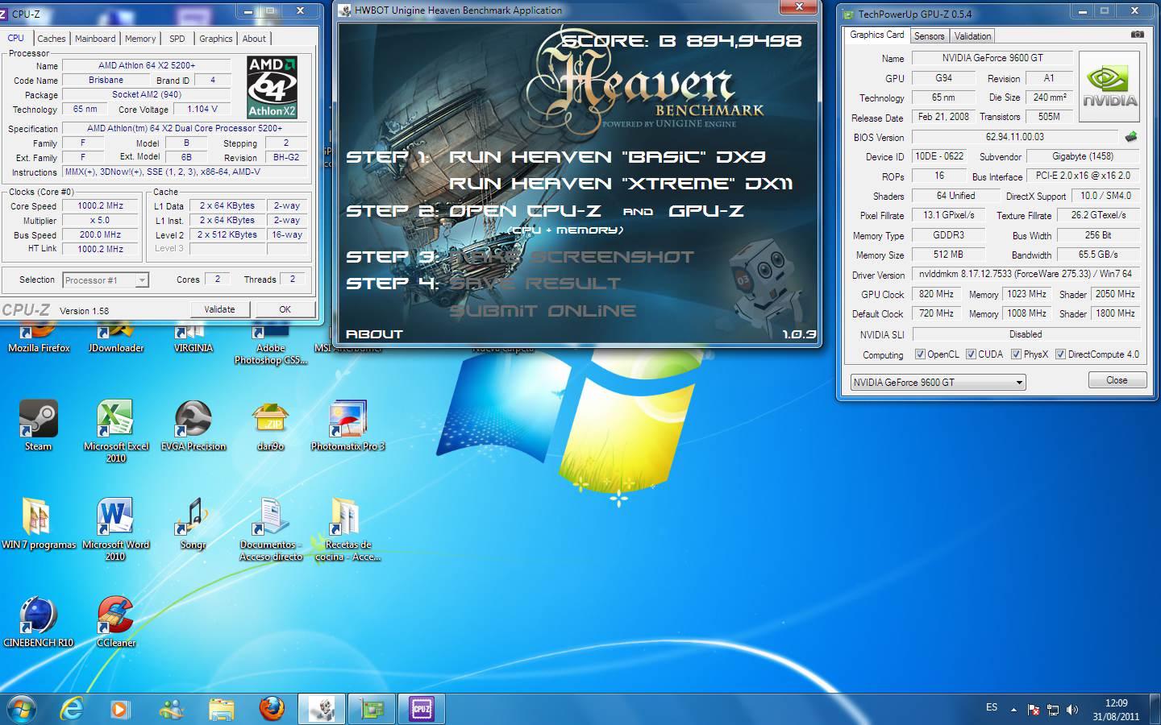The image size is (1161, 725).
Task: Click the Validate button in CPU-Z
Action: tap(219, 309)
